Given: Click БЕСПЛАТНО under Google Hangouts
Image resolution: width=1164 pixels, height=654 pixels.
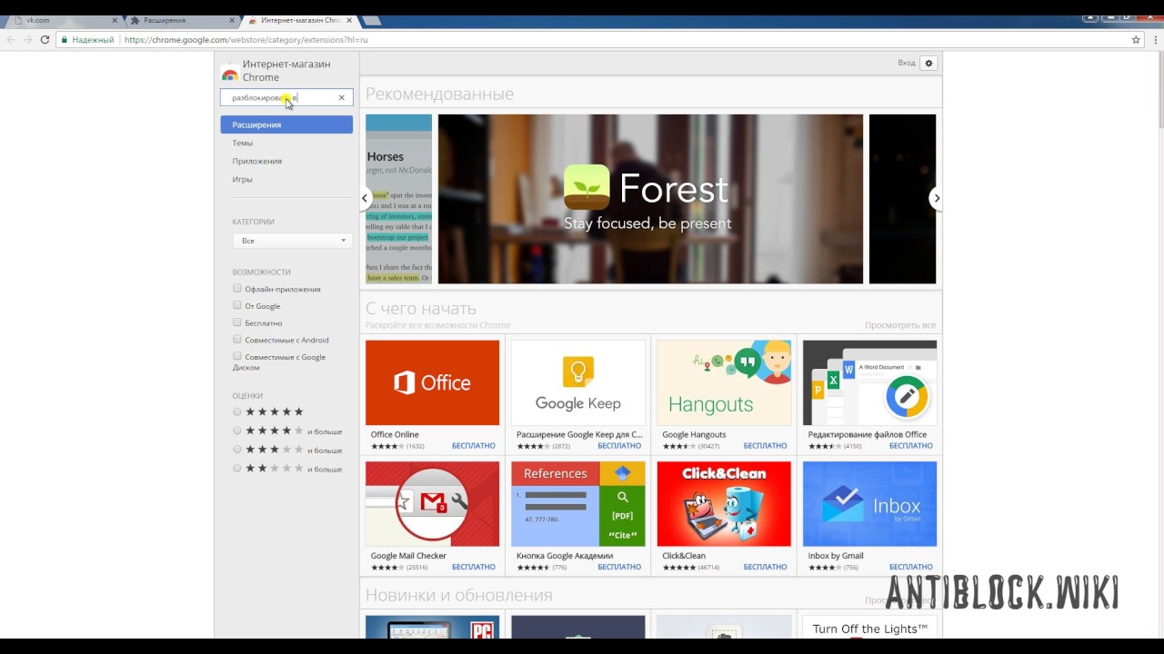Looking at the screenshot, I should (765, 446).
